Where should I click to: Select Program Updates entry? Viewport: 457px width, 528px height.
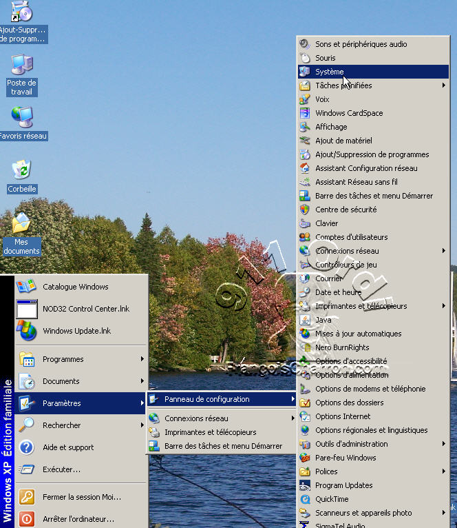click(x=373, y=485)
